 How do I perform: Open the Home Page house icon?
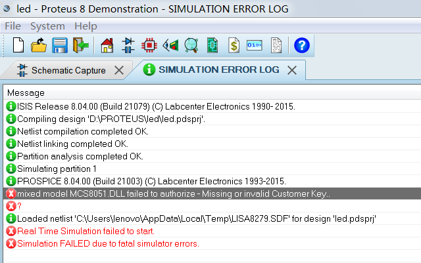(x=107, y=45)
